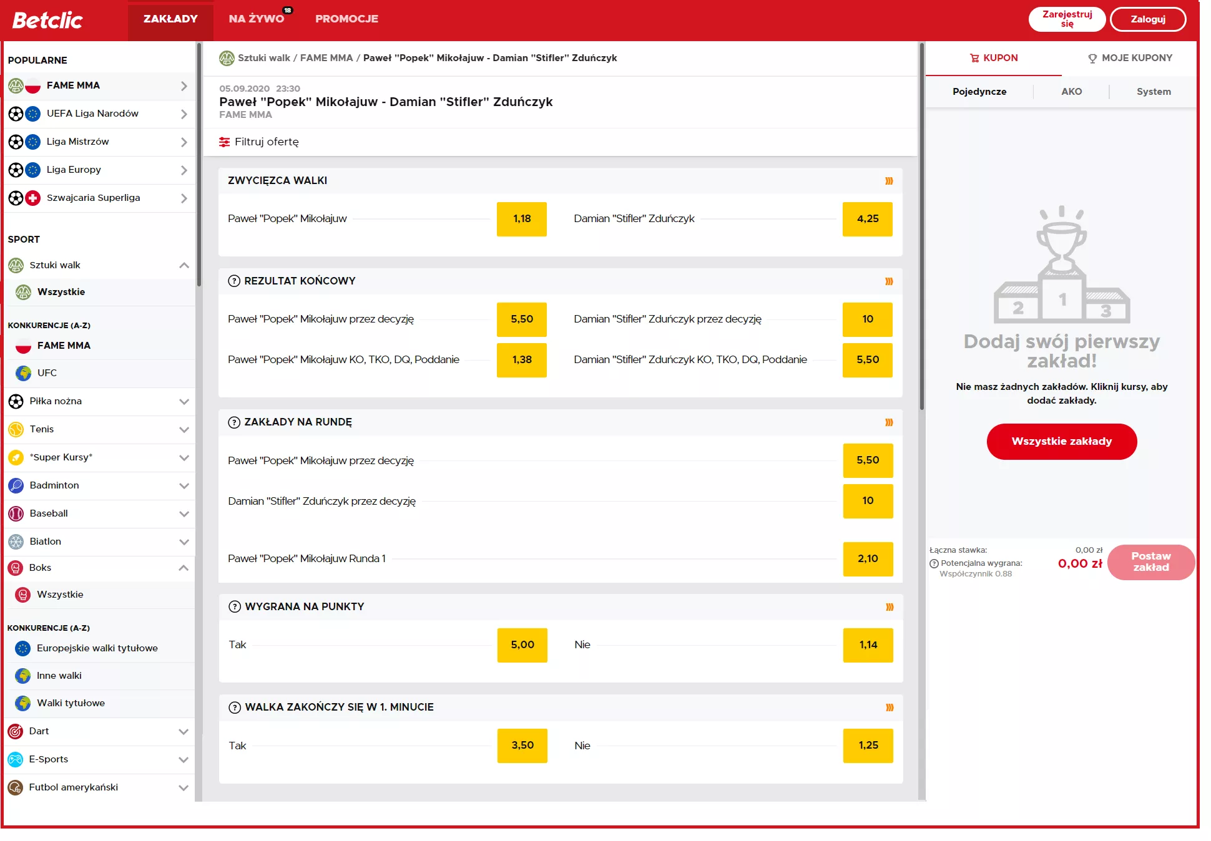Click the filter sliders icon

224,142
